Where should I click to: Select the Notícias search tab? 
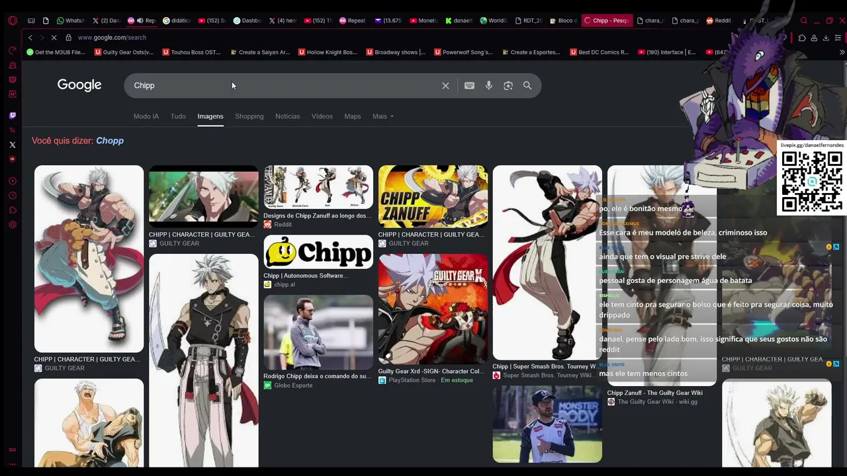pyautogui.click(x=287, y=116)
